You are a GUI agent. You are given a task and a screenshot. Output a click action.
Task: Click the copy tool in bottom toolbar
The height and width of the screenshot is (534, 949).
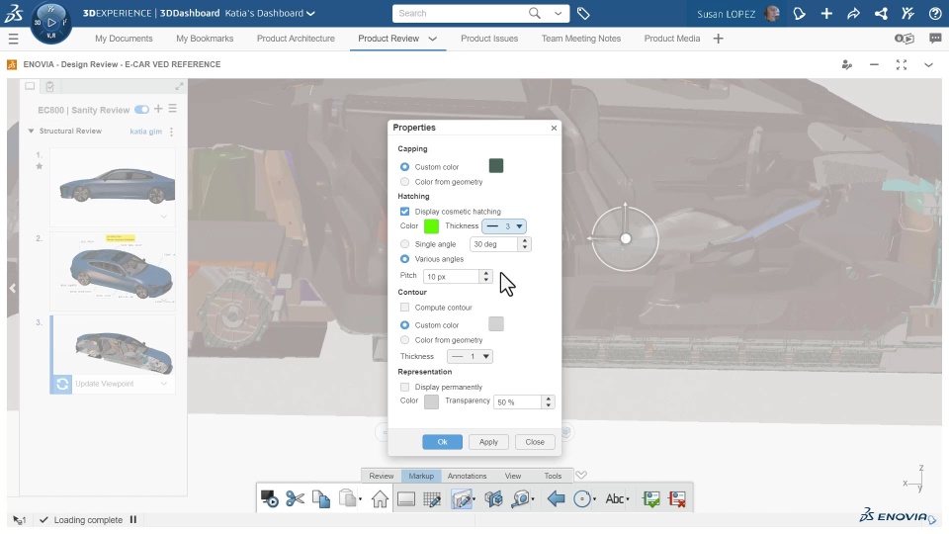pyautogui.click(x=321, y=498)
